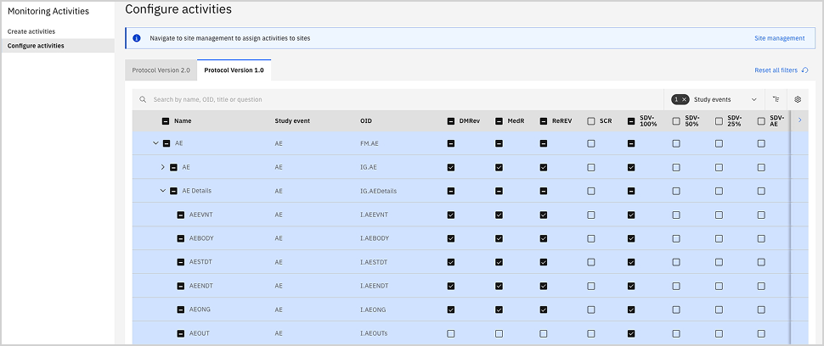Click the table settings gear icon

(798, 99)
